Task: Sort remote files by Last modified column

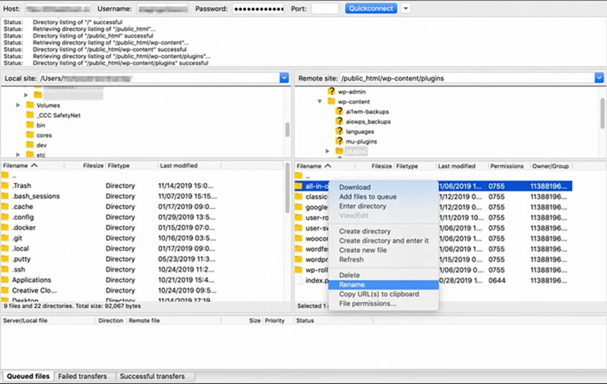Action: pyautogui.click(x=456, y=166)
